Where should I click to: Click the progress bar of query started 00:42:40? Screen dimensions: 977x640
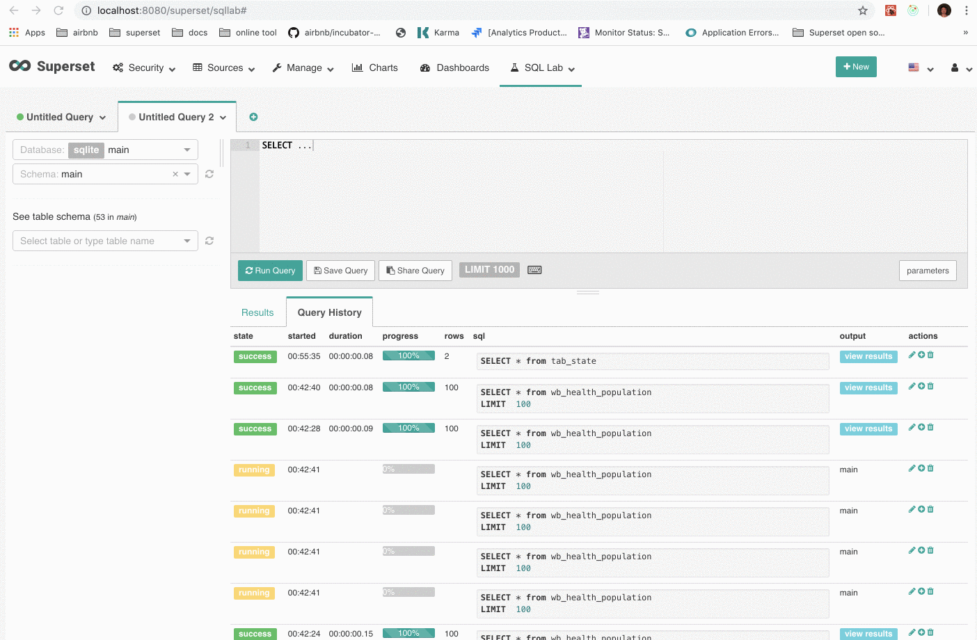408,387
